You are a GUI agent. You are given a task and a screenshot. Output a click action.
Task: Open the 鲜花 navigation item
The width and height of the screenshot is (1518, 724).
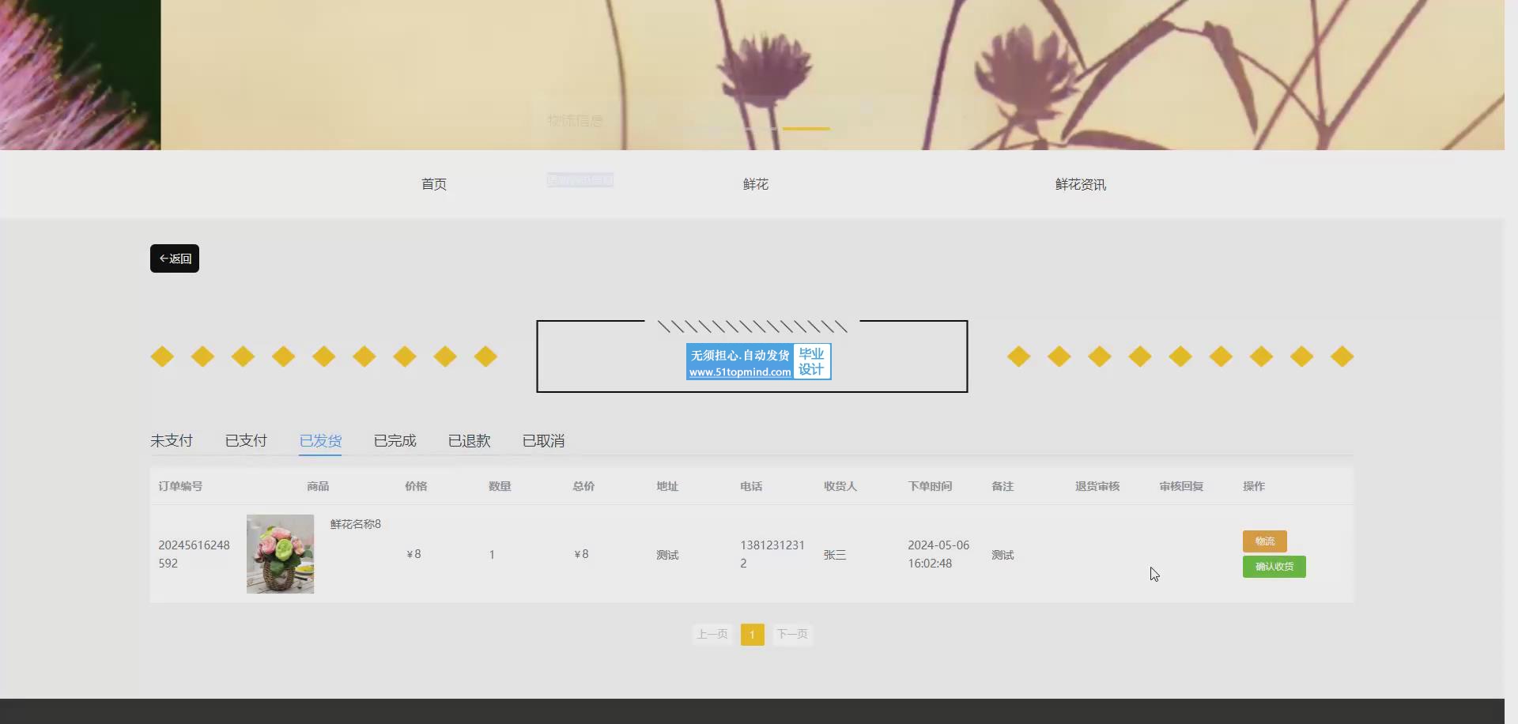pyautogui.click(x=756, y=184)
